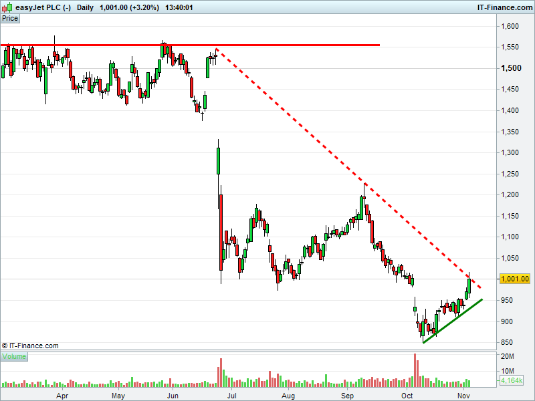535x401 pixels.
Task: Click the Apr date axis label
Action: tap(62, 396)
